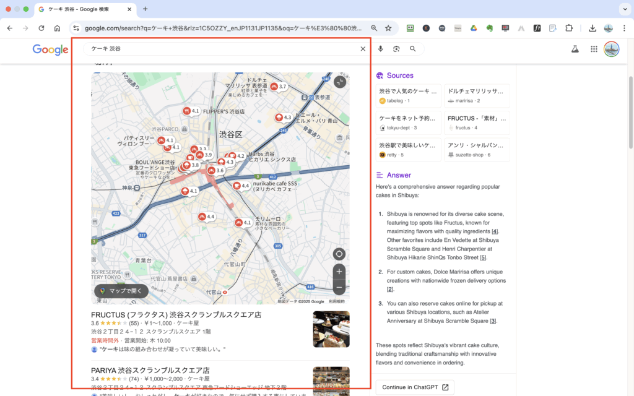The height and width of the screenshot is (396, 634).
Task: Open the Evernote elephant extension
Action: click(x=489, y=28)
